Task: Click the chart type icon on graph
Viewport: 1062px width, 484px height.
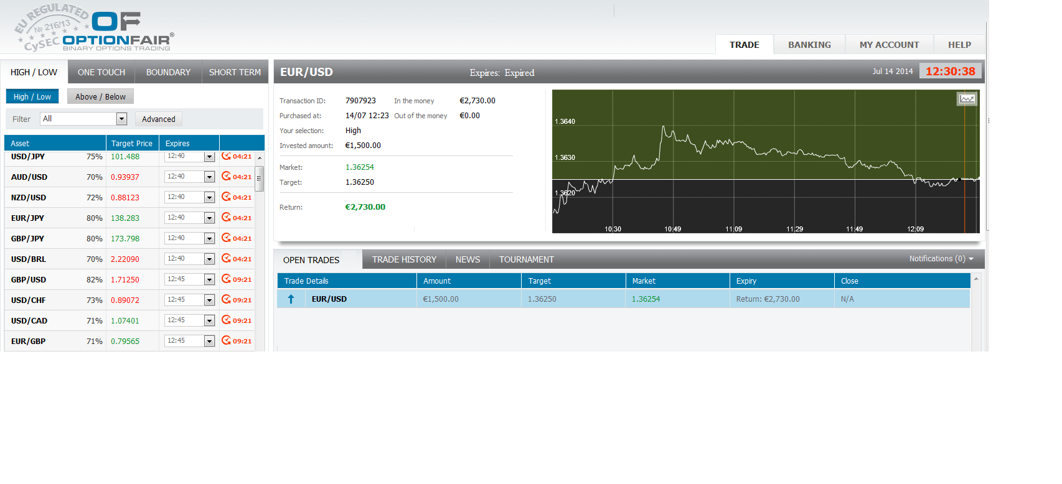Action: click(966, 99)
